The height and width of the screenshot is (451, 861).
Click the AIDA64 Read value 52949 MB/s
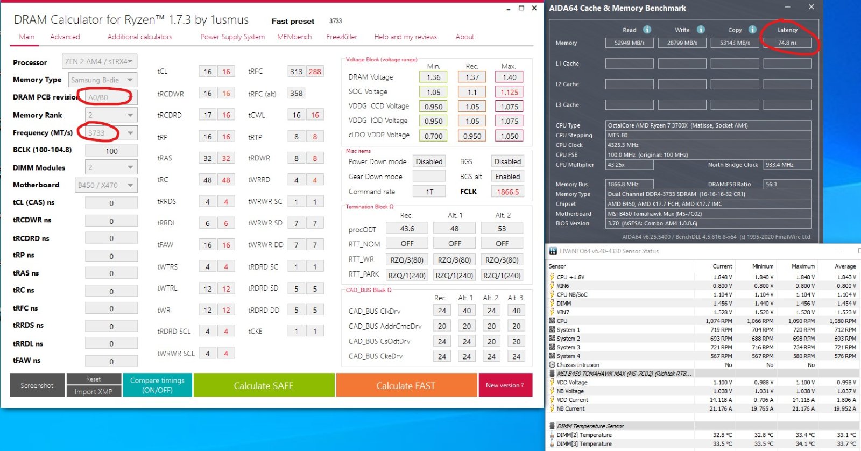point(629,43)
